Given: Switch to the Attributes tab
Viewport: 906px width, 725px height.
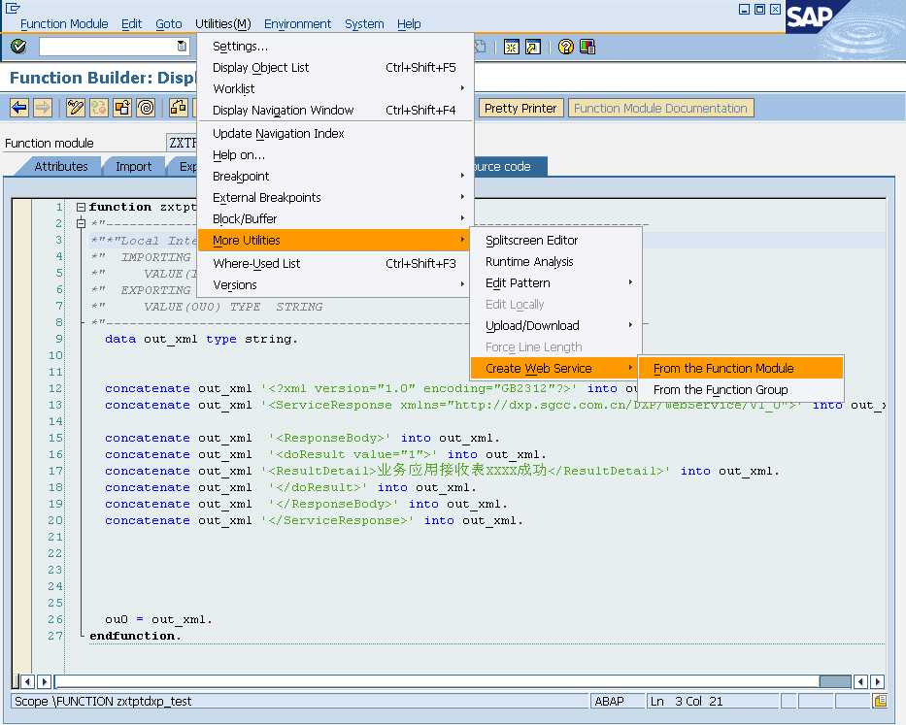Looking at the screenshot, I should 60,166.
